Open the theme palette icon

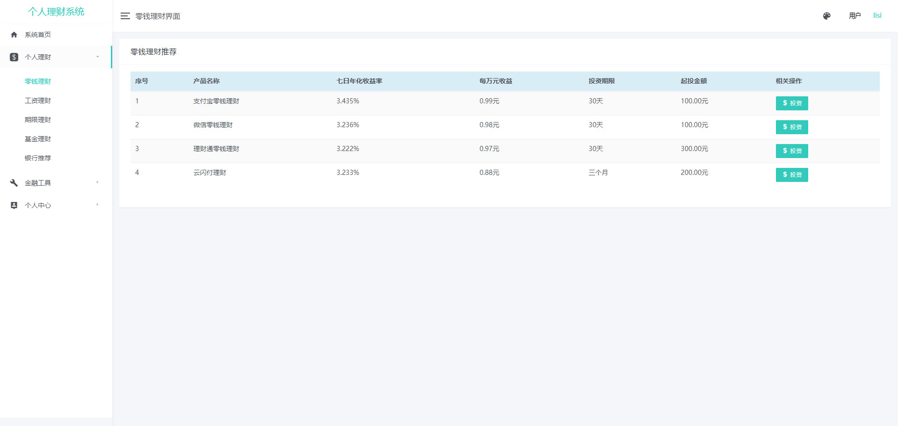[827, 16]
